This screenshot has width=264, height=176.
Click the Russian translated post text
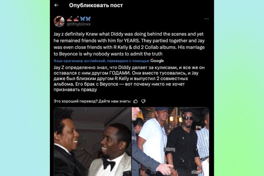129,79
